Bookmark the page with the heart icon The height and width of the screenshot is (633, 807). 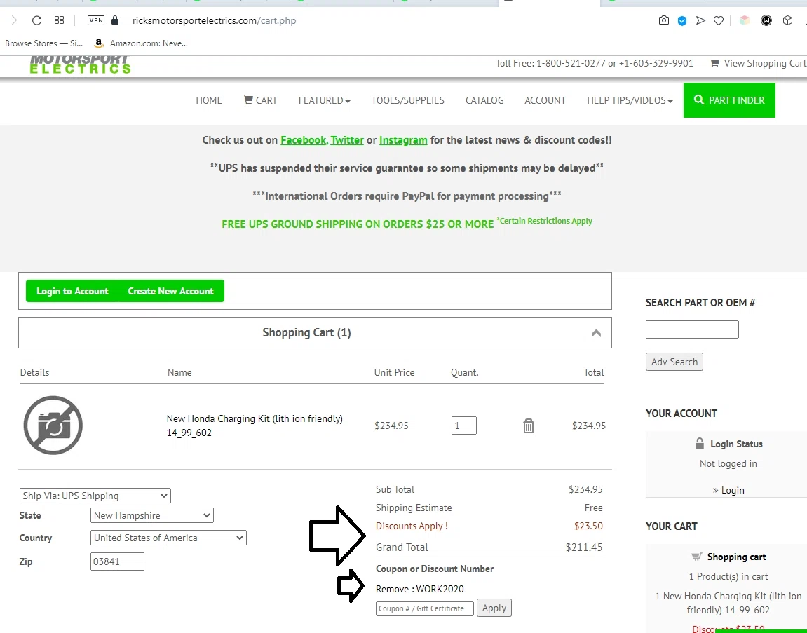(719, 20)
